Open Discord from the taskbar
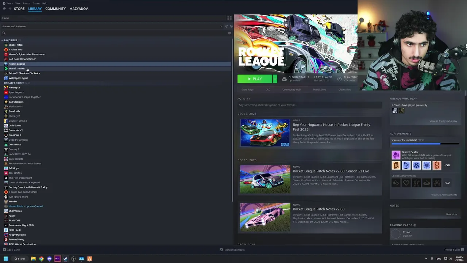The image size is (467, 263). click(x=49, y=259)
